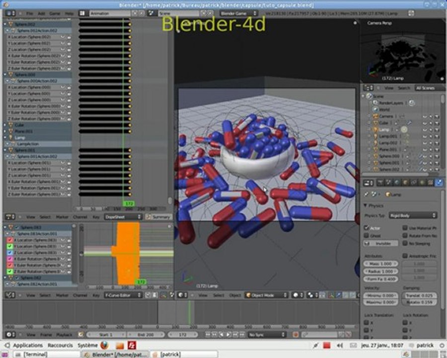Select Z Euler Rotation (Sphere.000) channel
Viewport: 447px width, 358px height.
click(x=34, y=118)
